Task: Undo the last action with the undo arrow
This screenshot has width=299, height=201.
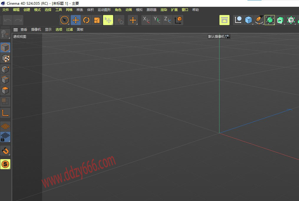Action: point(8,20)
